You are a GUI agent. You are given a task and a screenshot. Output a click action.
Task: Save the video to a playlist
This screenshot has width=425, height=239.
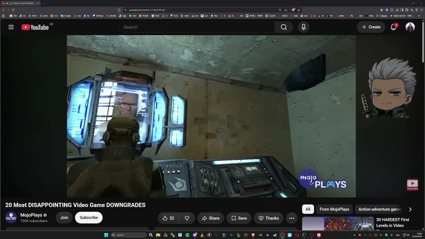pyautogui.click(x=239, y=218)
